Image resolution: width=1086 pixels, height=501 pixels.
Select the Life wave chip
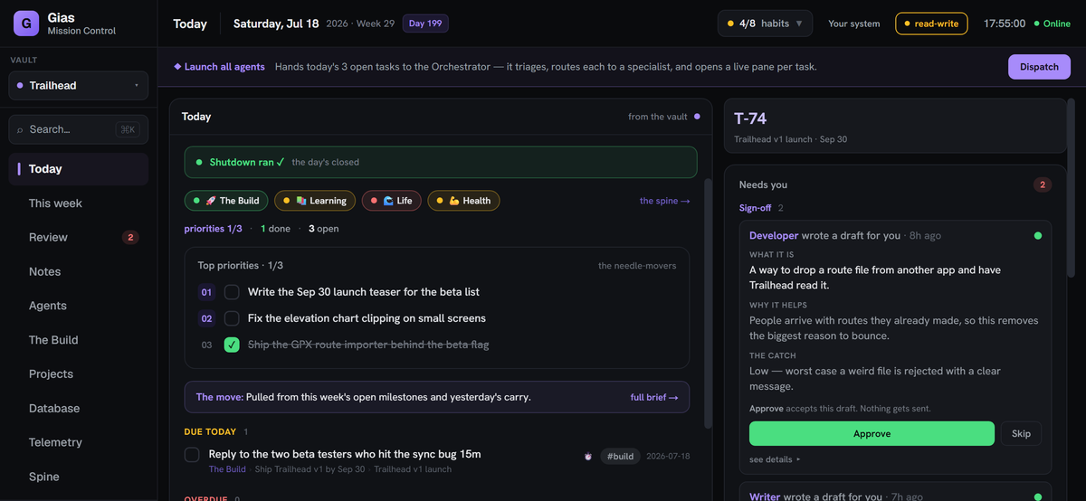point(391,201)
